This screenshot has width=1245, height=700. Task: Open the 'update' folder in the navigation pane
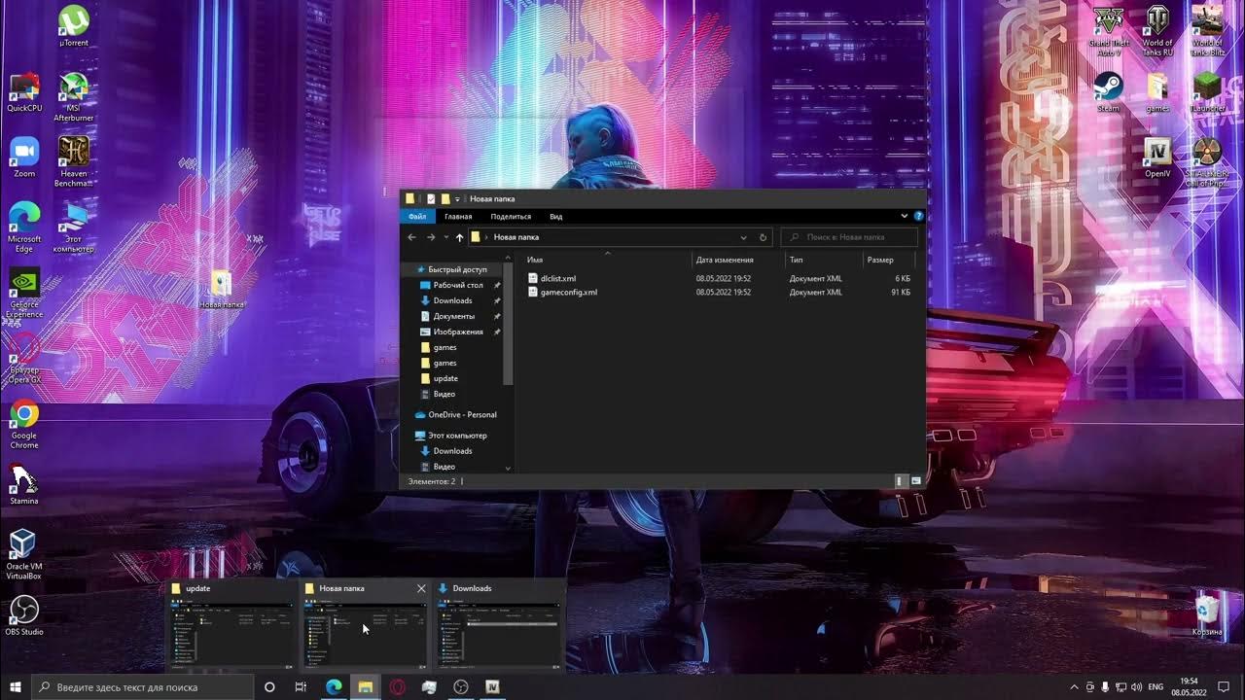445,378
